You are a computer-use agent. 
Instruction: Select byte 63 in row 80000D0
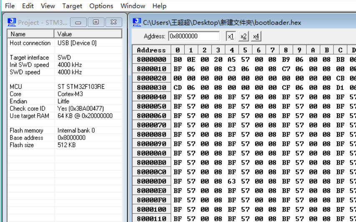tap(232, 181)
